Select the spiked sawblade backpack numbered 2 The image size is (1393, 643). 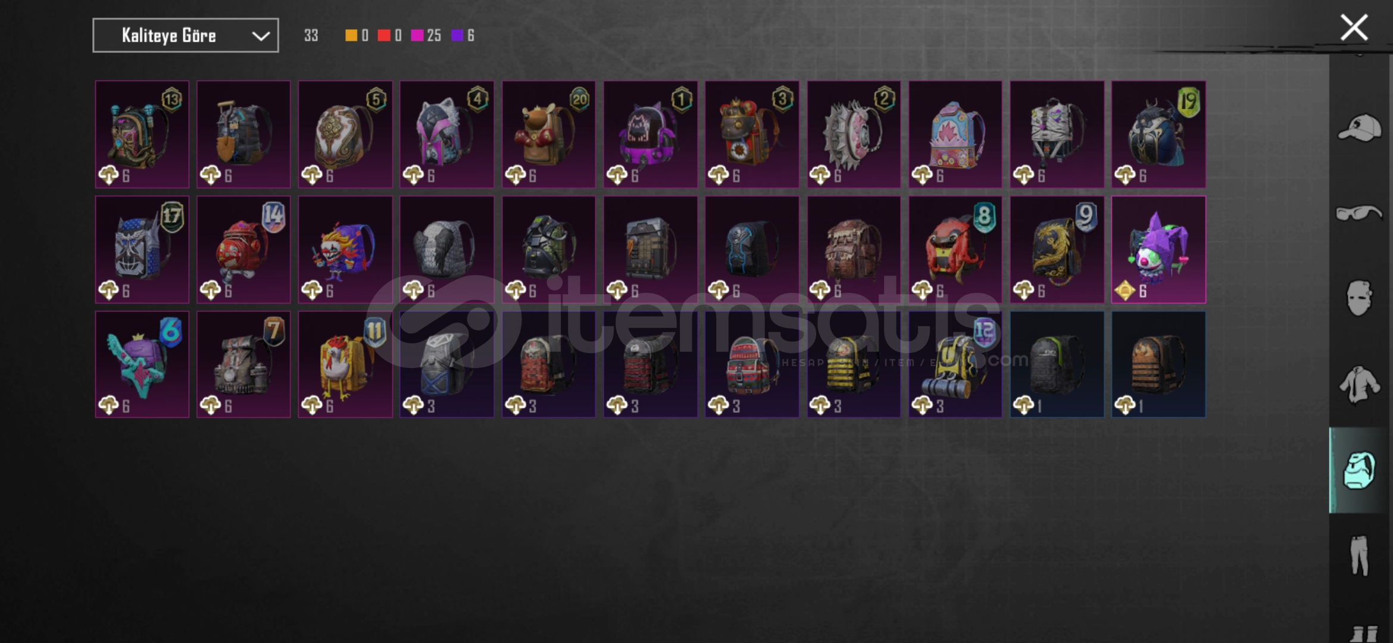coord(854,135)
